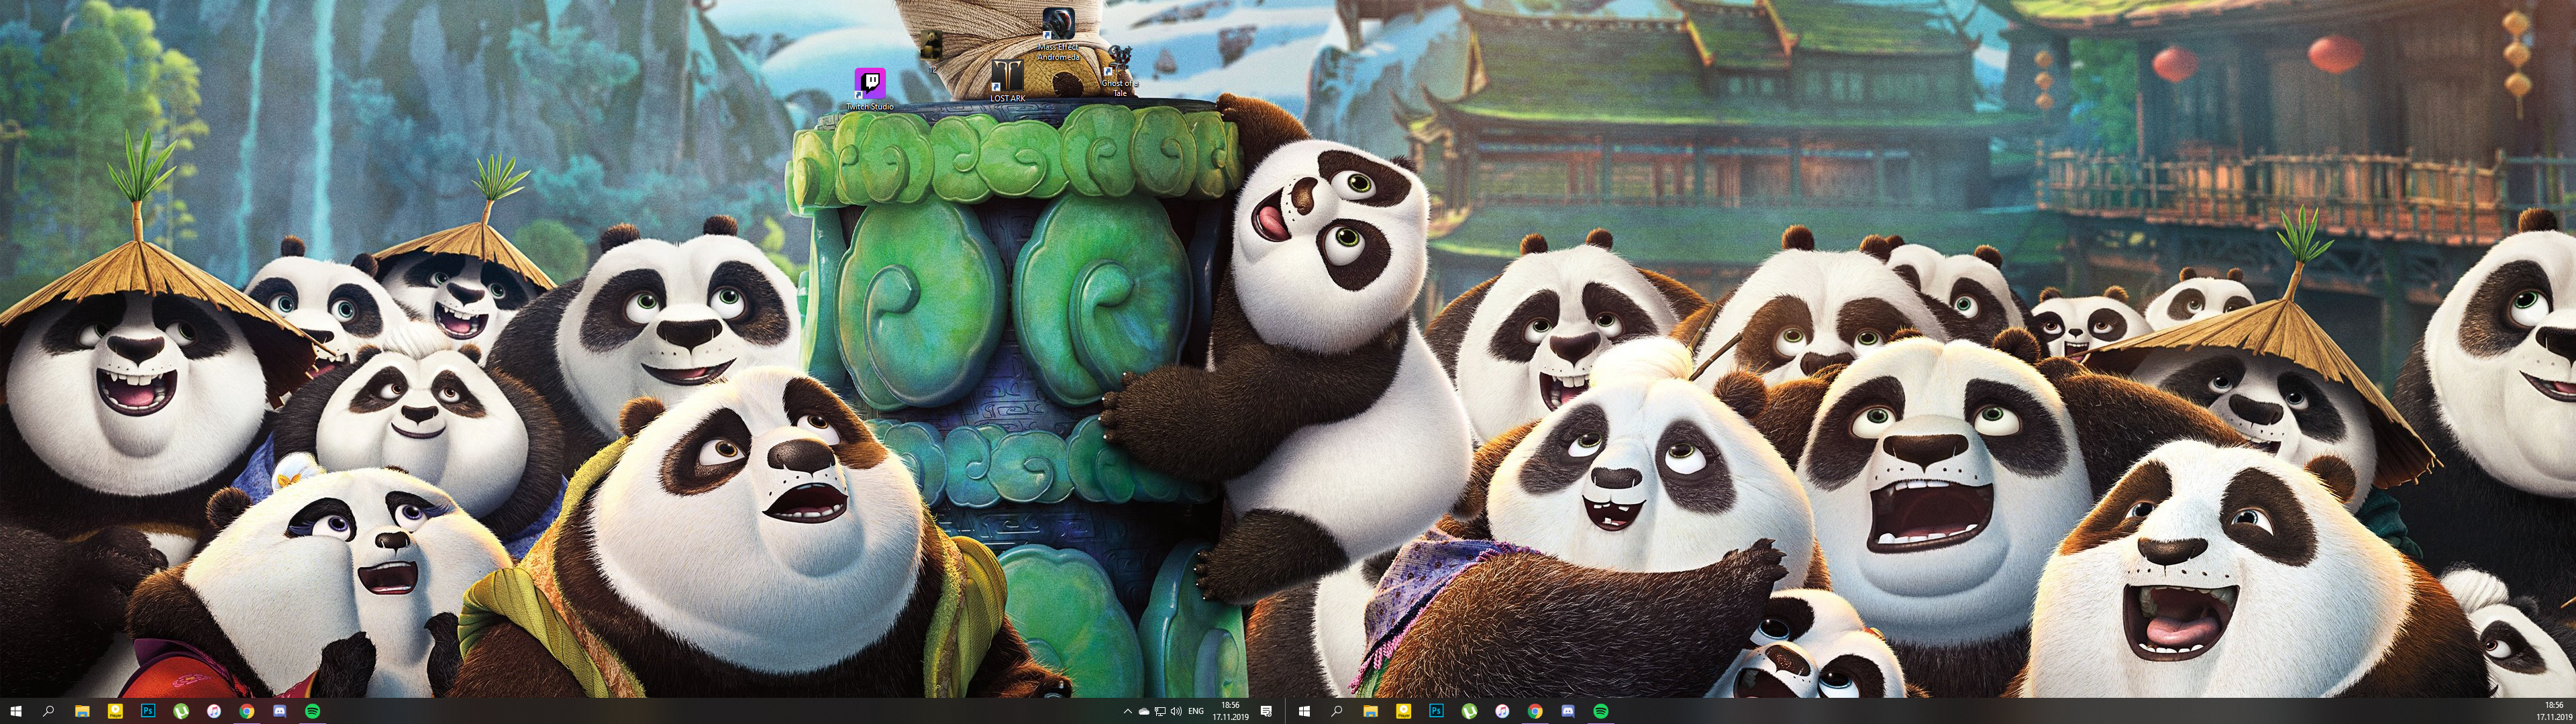Open the Start menu on the left monitor taskbar
Screen dimensions: 2576x724
click(16, 711)
